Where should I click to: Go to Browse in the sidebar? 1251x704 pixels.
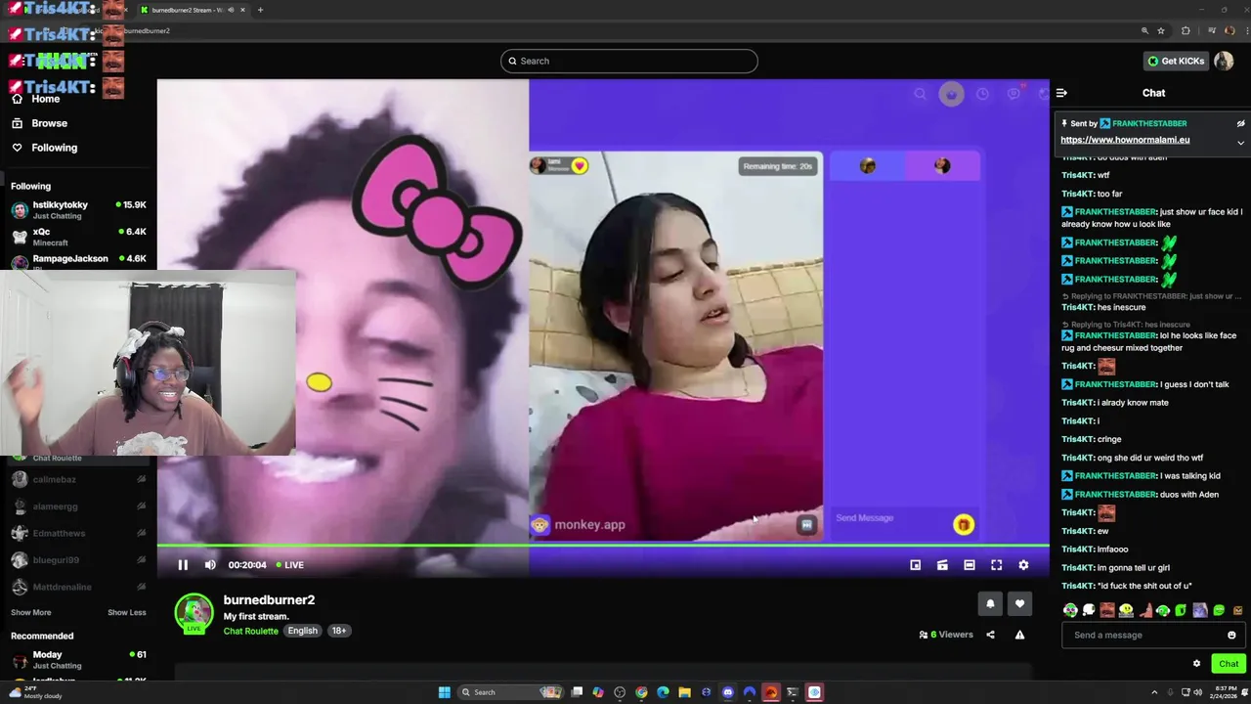pyautogui.click(x=49, y=123)
